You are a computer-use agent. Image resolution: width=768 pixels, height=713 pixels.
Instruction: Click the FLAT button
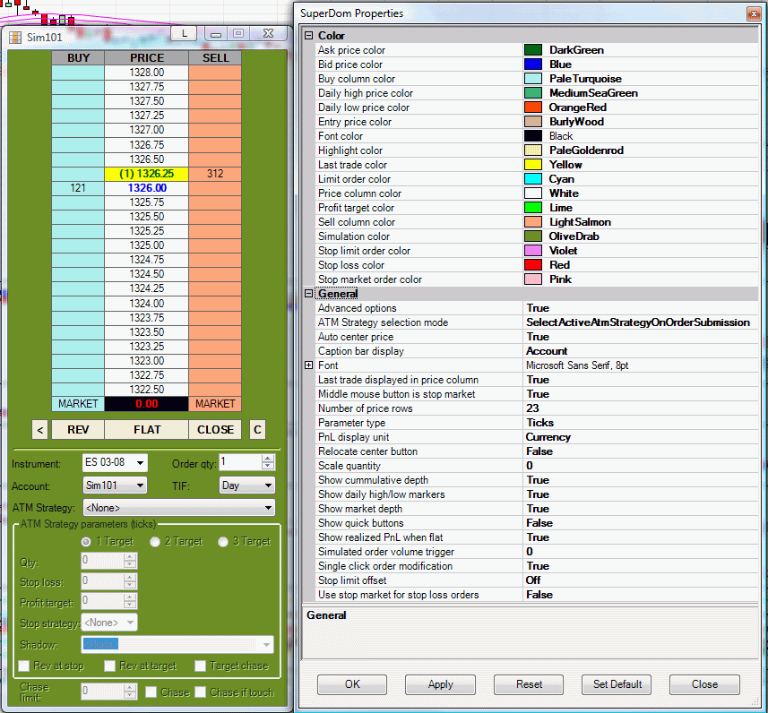click(146, 429)
